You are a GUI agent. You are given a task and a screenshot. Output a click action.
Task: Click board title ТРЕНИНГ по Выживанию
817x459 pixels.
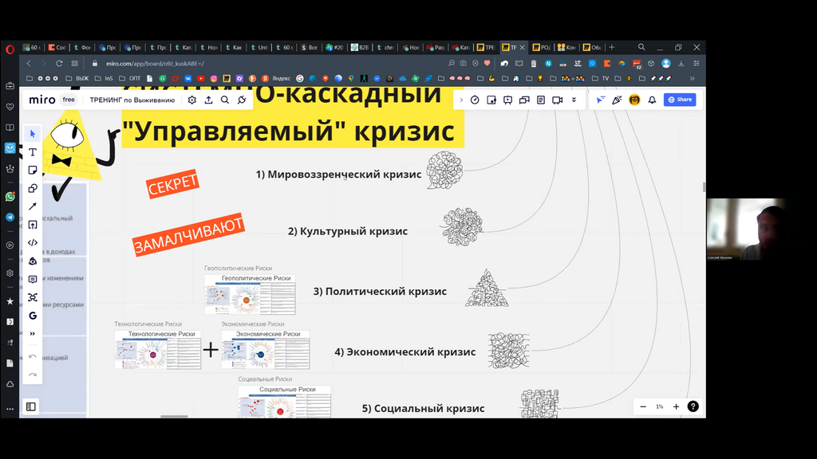tap(132, 100)
